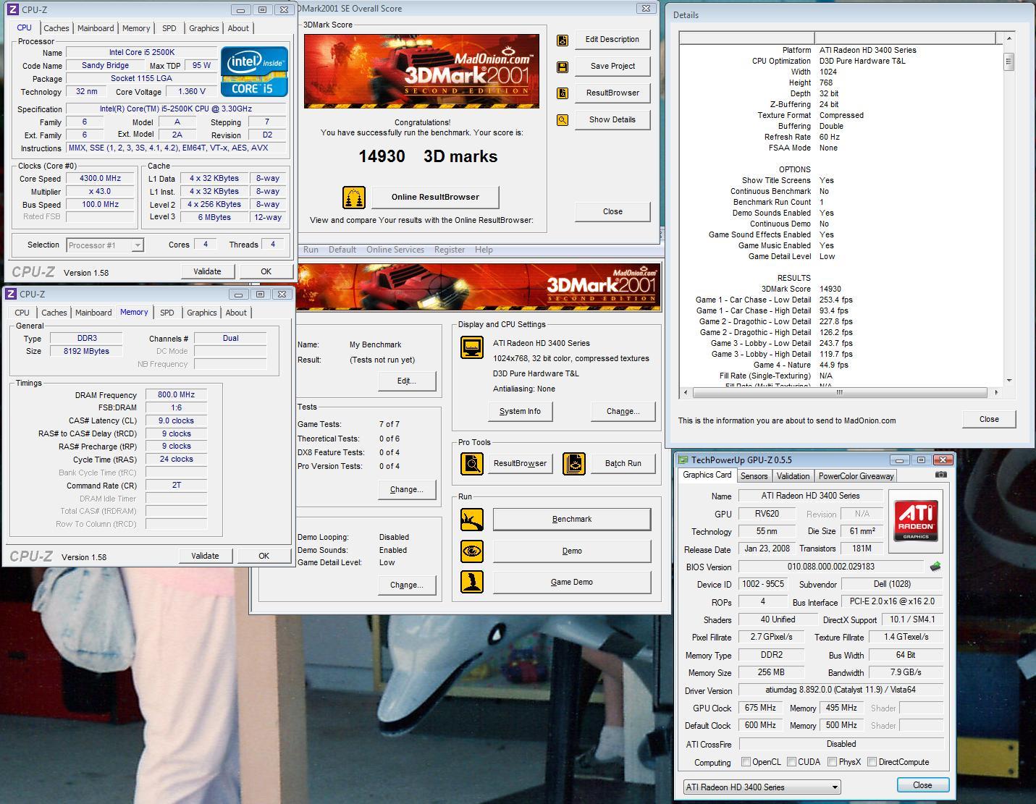Click Change button in Tests section

[407, 489]
